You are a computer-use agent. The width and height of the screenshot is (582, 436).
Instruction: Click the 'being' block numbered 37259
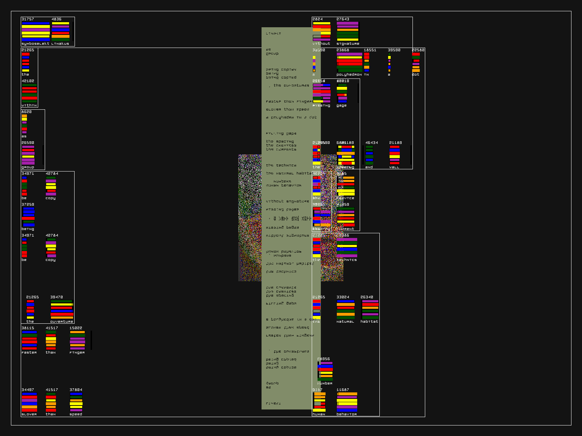click(28, 217)
